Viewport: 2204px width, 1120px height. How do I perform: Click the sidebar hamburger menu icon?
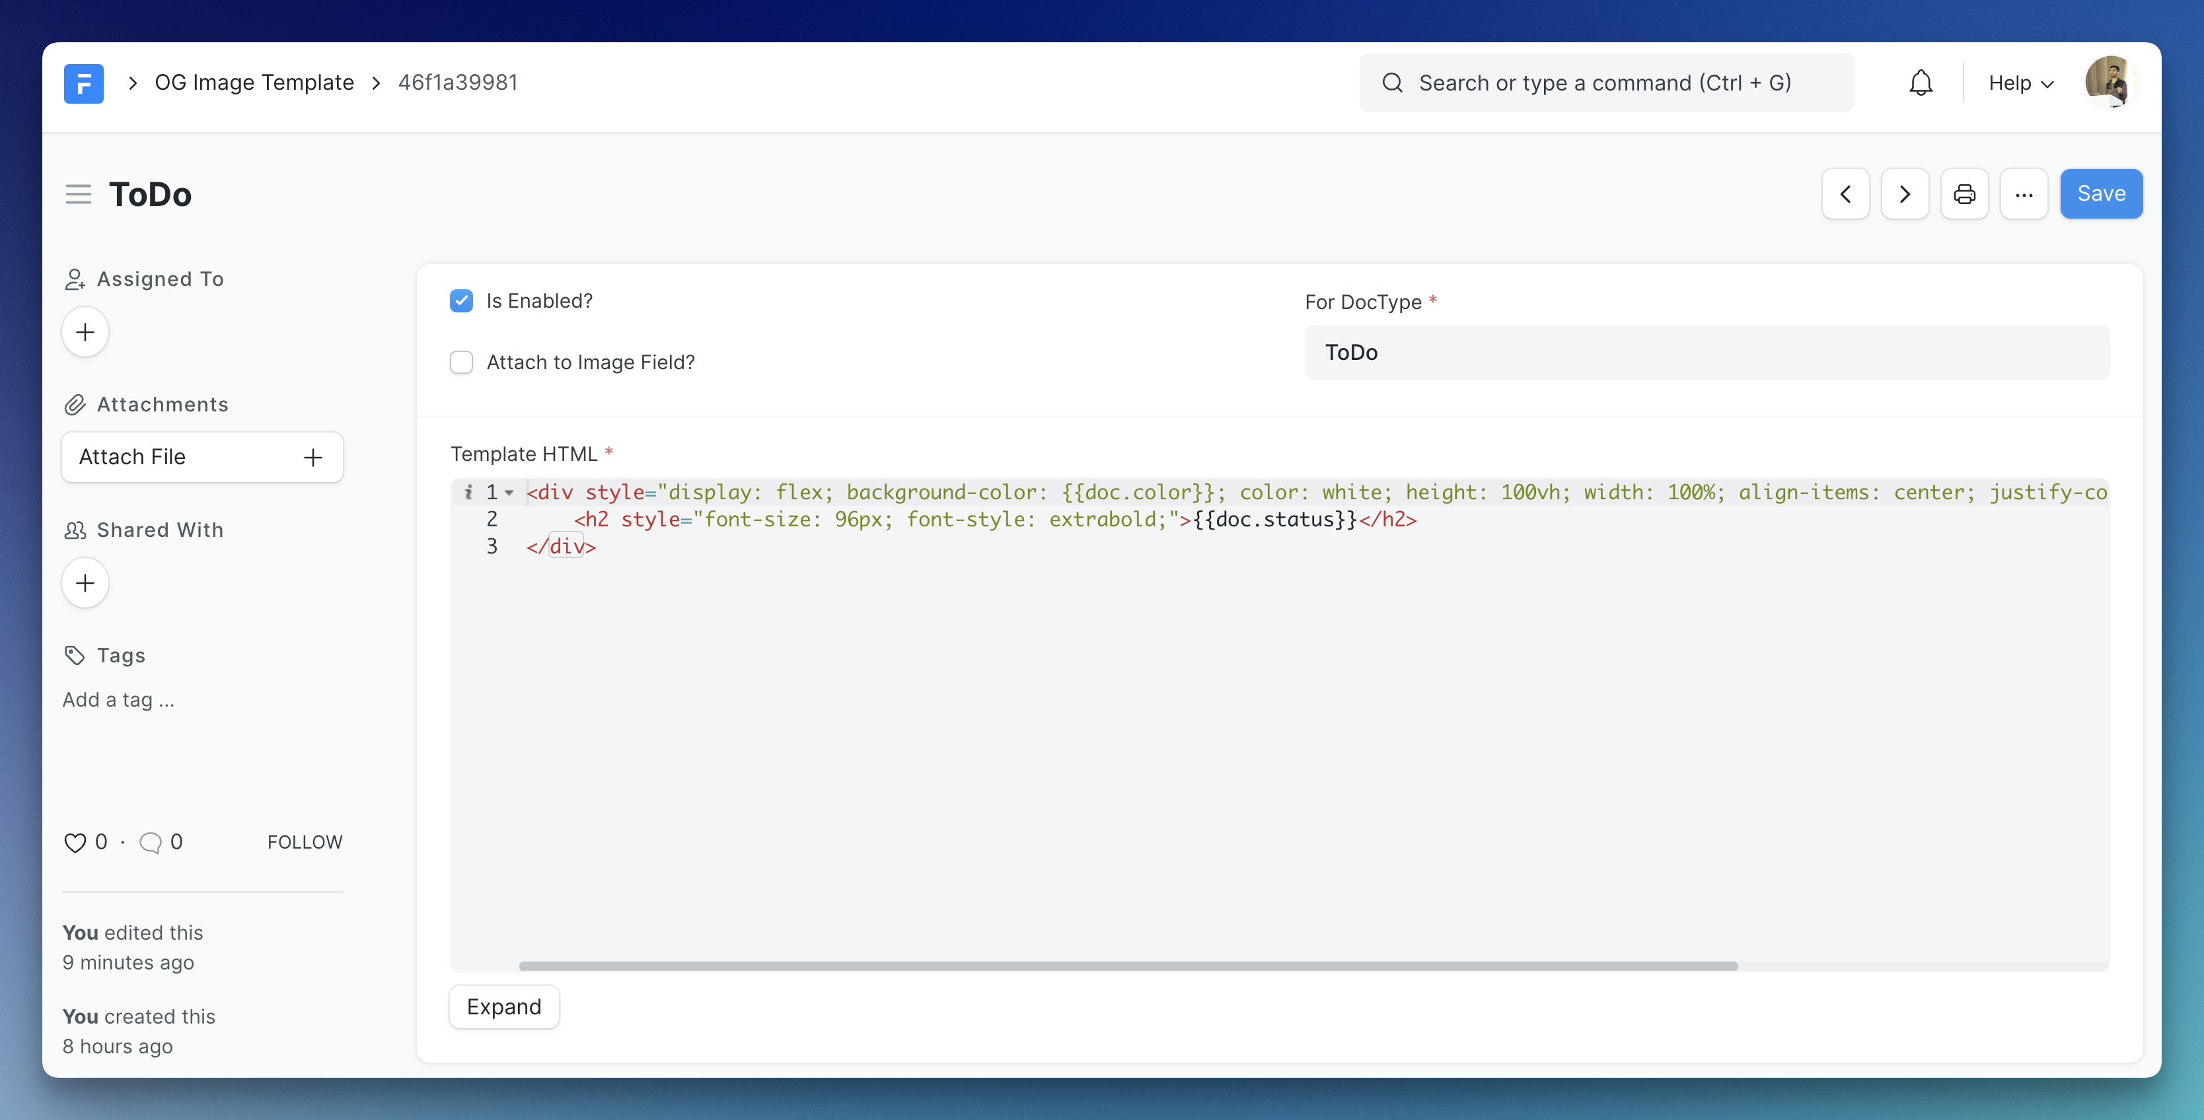tap(77, 192)
